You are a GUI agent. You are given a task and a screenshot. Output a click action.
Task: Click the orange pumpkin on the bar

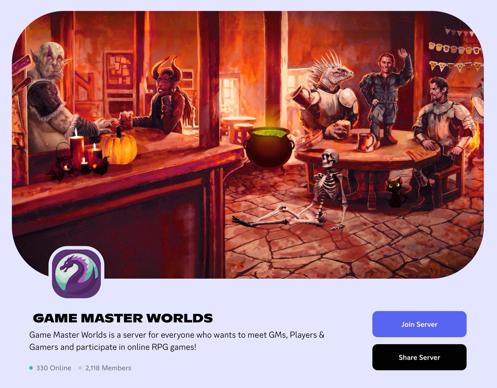[x=118, y=147]
